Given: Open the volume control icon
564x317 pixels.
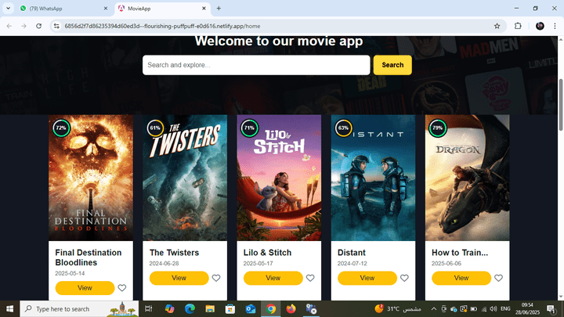Looking at the screenshot, I should click(493, 308).
